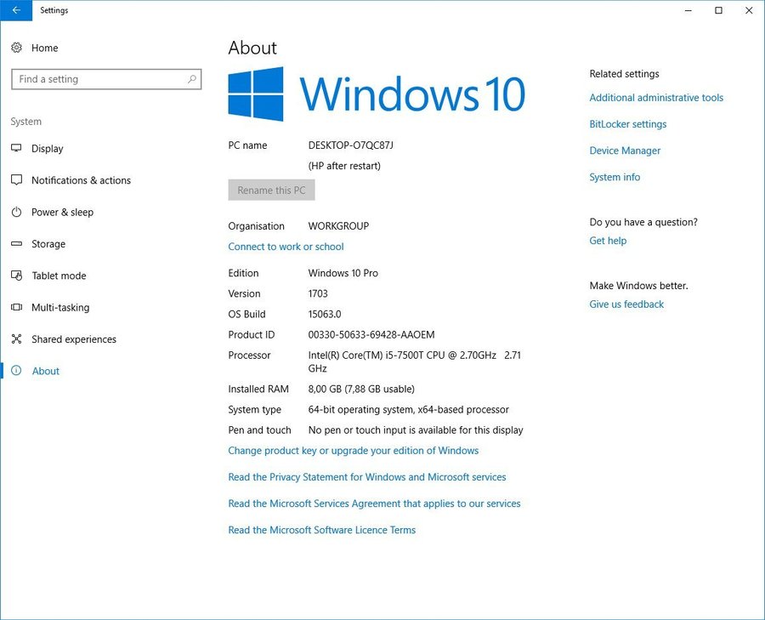Open the System info link

tap(615, 177)
